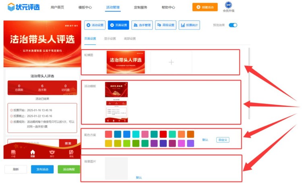Open 高级设置 advanced settings
This screenshot has width=302, height=183.
coord(165,25)
